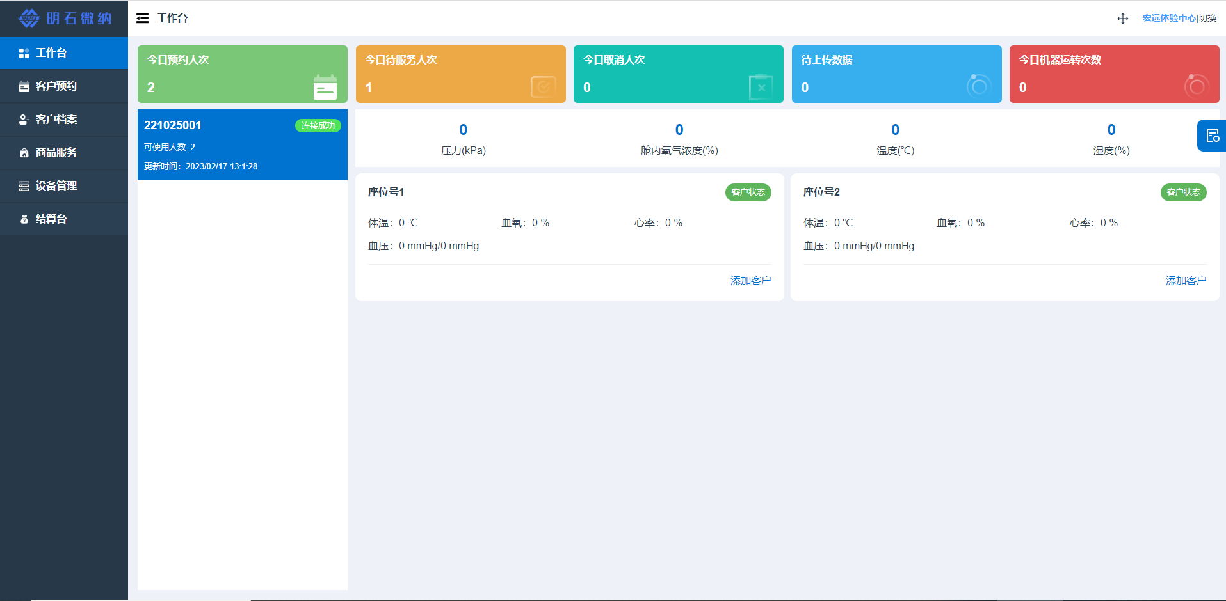Click the circular icon in 待上传数据 card
The image size is (1226, 601).
coord(978,86)
